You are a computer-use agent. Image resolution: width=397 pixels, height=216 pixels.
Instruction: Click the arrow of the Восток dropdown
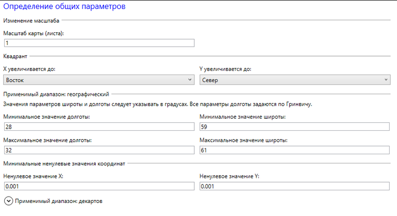click(x=190, y=80)
